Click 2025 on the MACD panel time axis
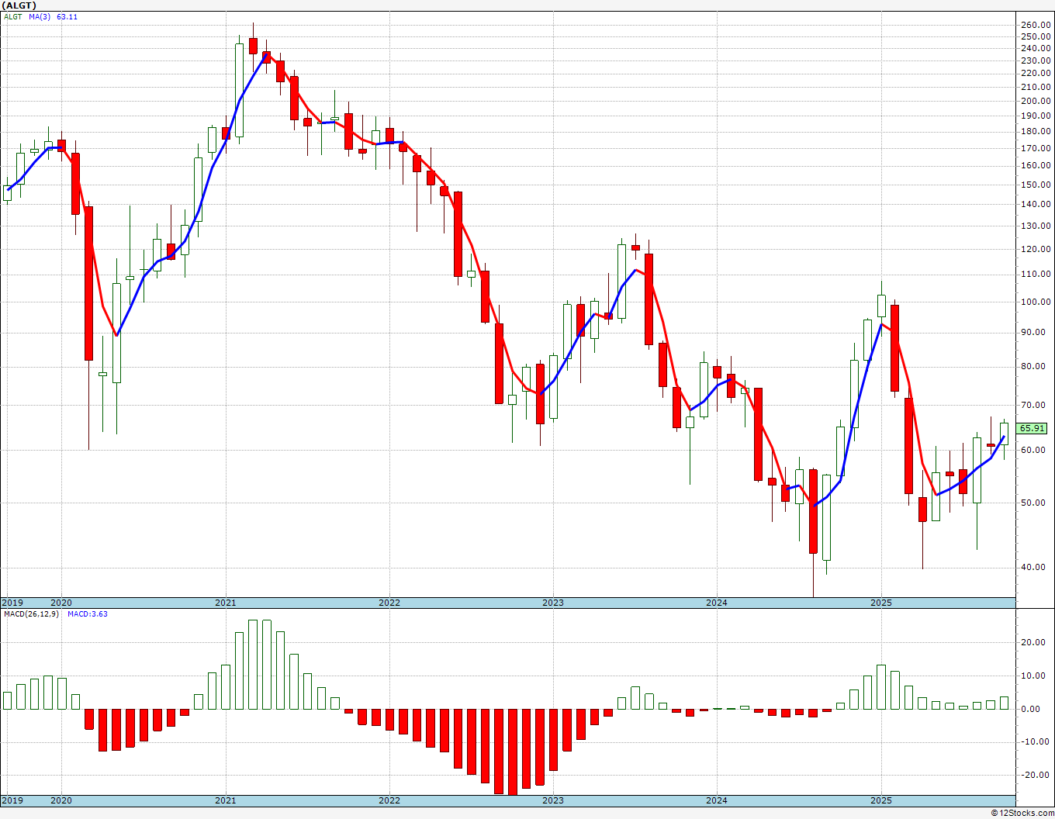Viewport: 1055px width, 819px height. click(880, 800)
